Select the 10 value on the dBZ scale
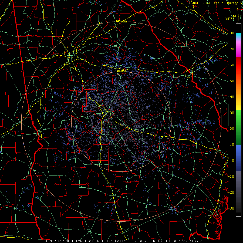This screenshot has width=243, height=243. point(232,145)
